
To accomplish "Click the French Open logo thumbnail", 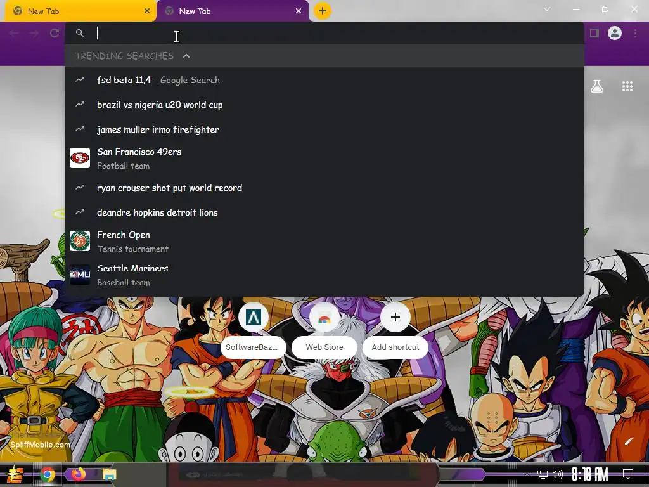I will [x=80, y=241].
